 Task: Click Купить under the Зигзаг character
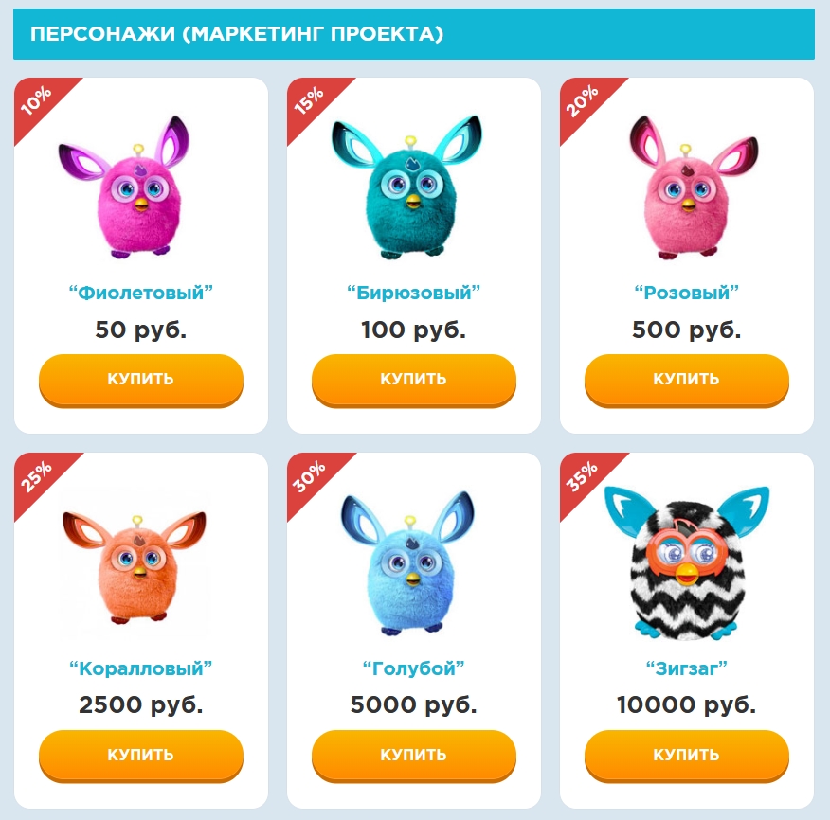point(687,756)
